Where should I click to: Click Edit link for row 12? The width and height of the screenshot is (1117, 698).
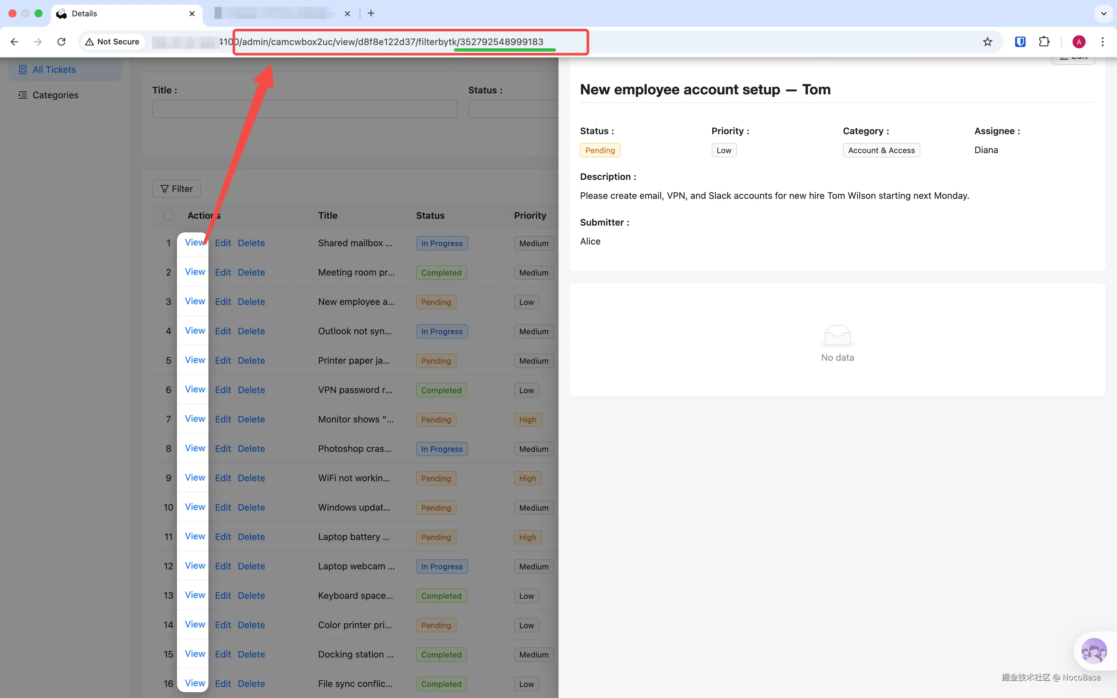(x=222, y=566)
